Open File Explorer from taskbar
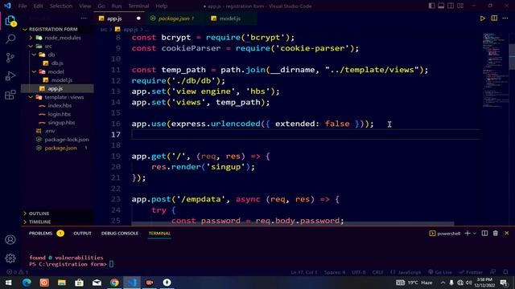This screenshot has height=289, width=515. tap(62, 283)
